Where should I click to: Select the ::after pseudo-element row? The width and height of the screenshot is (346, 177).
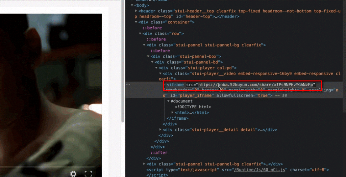tap(159, 153)
